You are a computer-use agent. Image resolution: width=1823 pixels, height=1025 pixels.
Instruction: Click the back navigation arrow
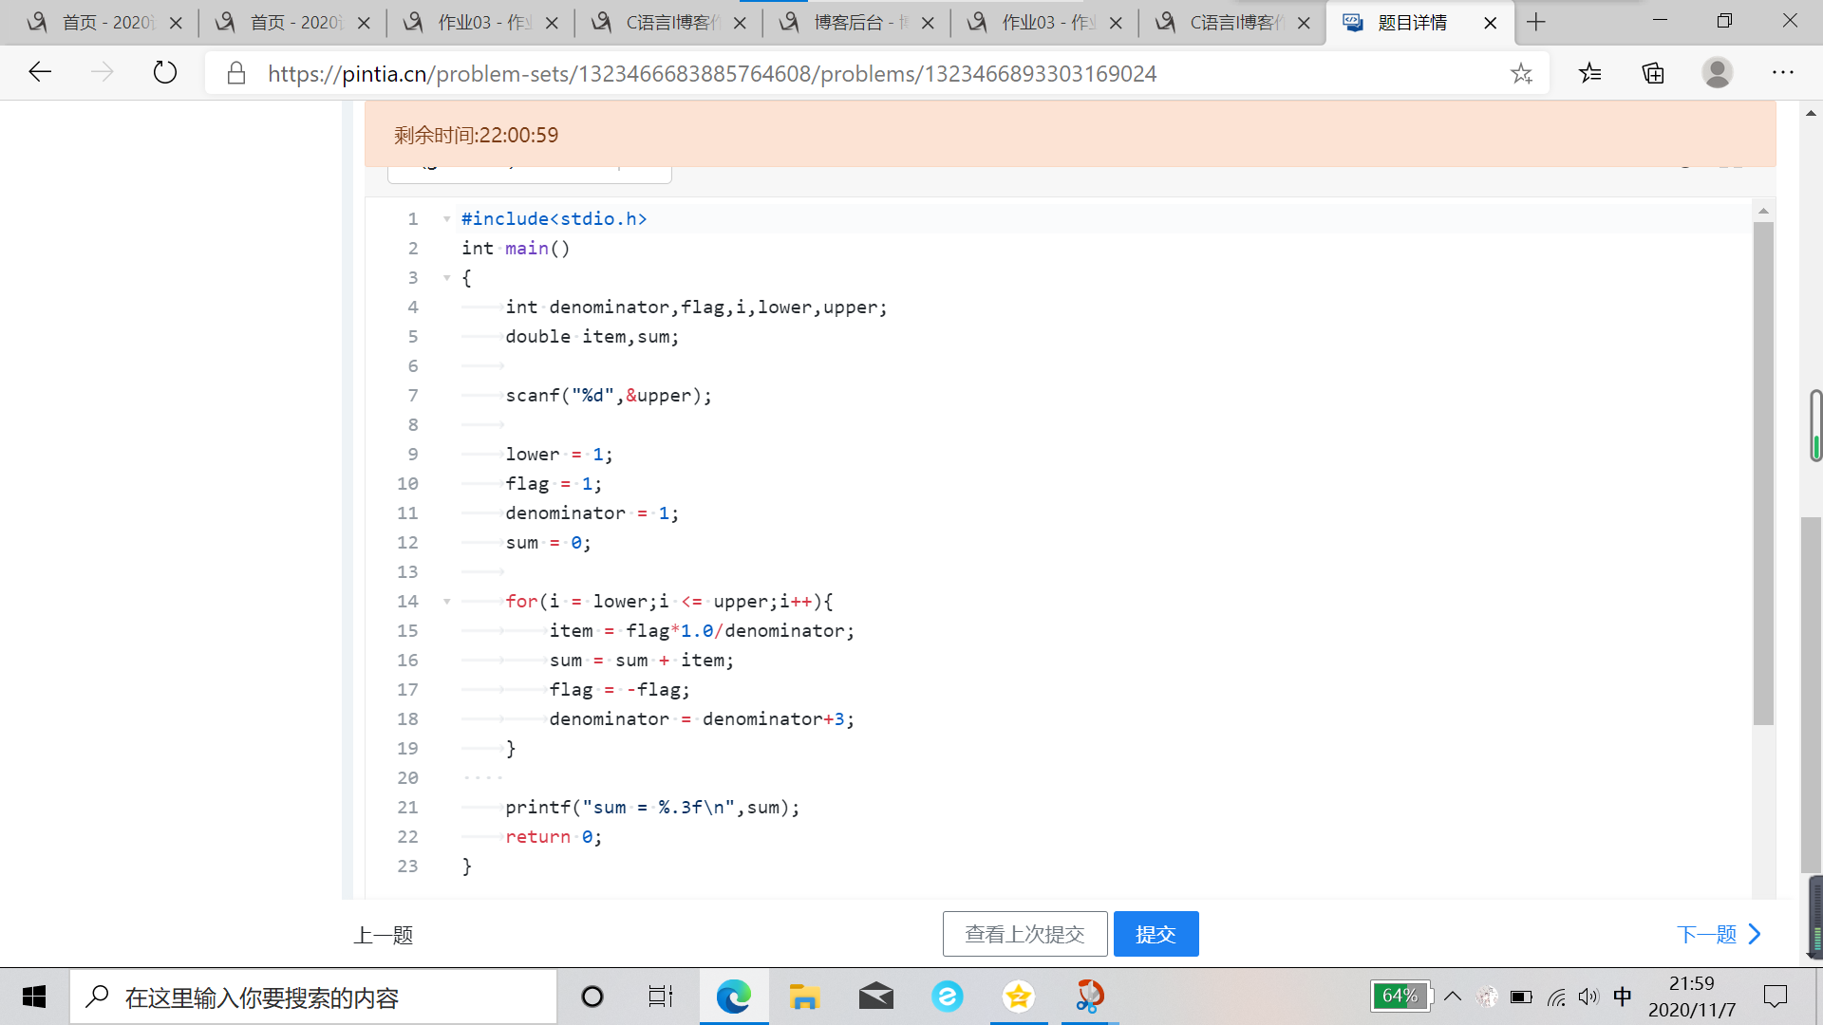pyautogui.click(x=40, y=73)
